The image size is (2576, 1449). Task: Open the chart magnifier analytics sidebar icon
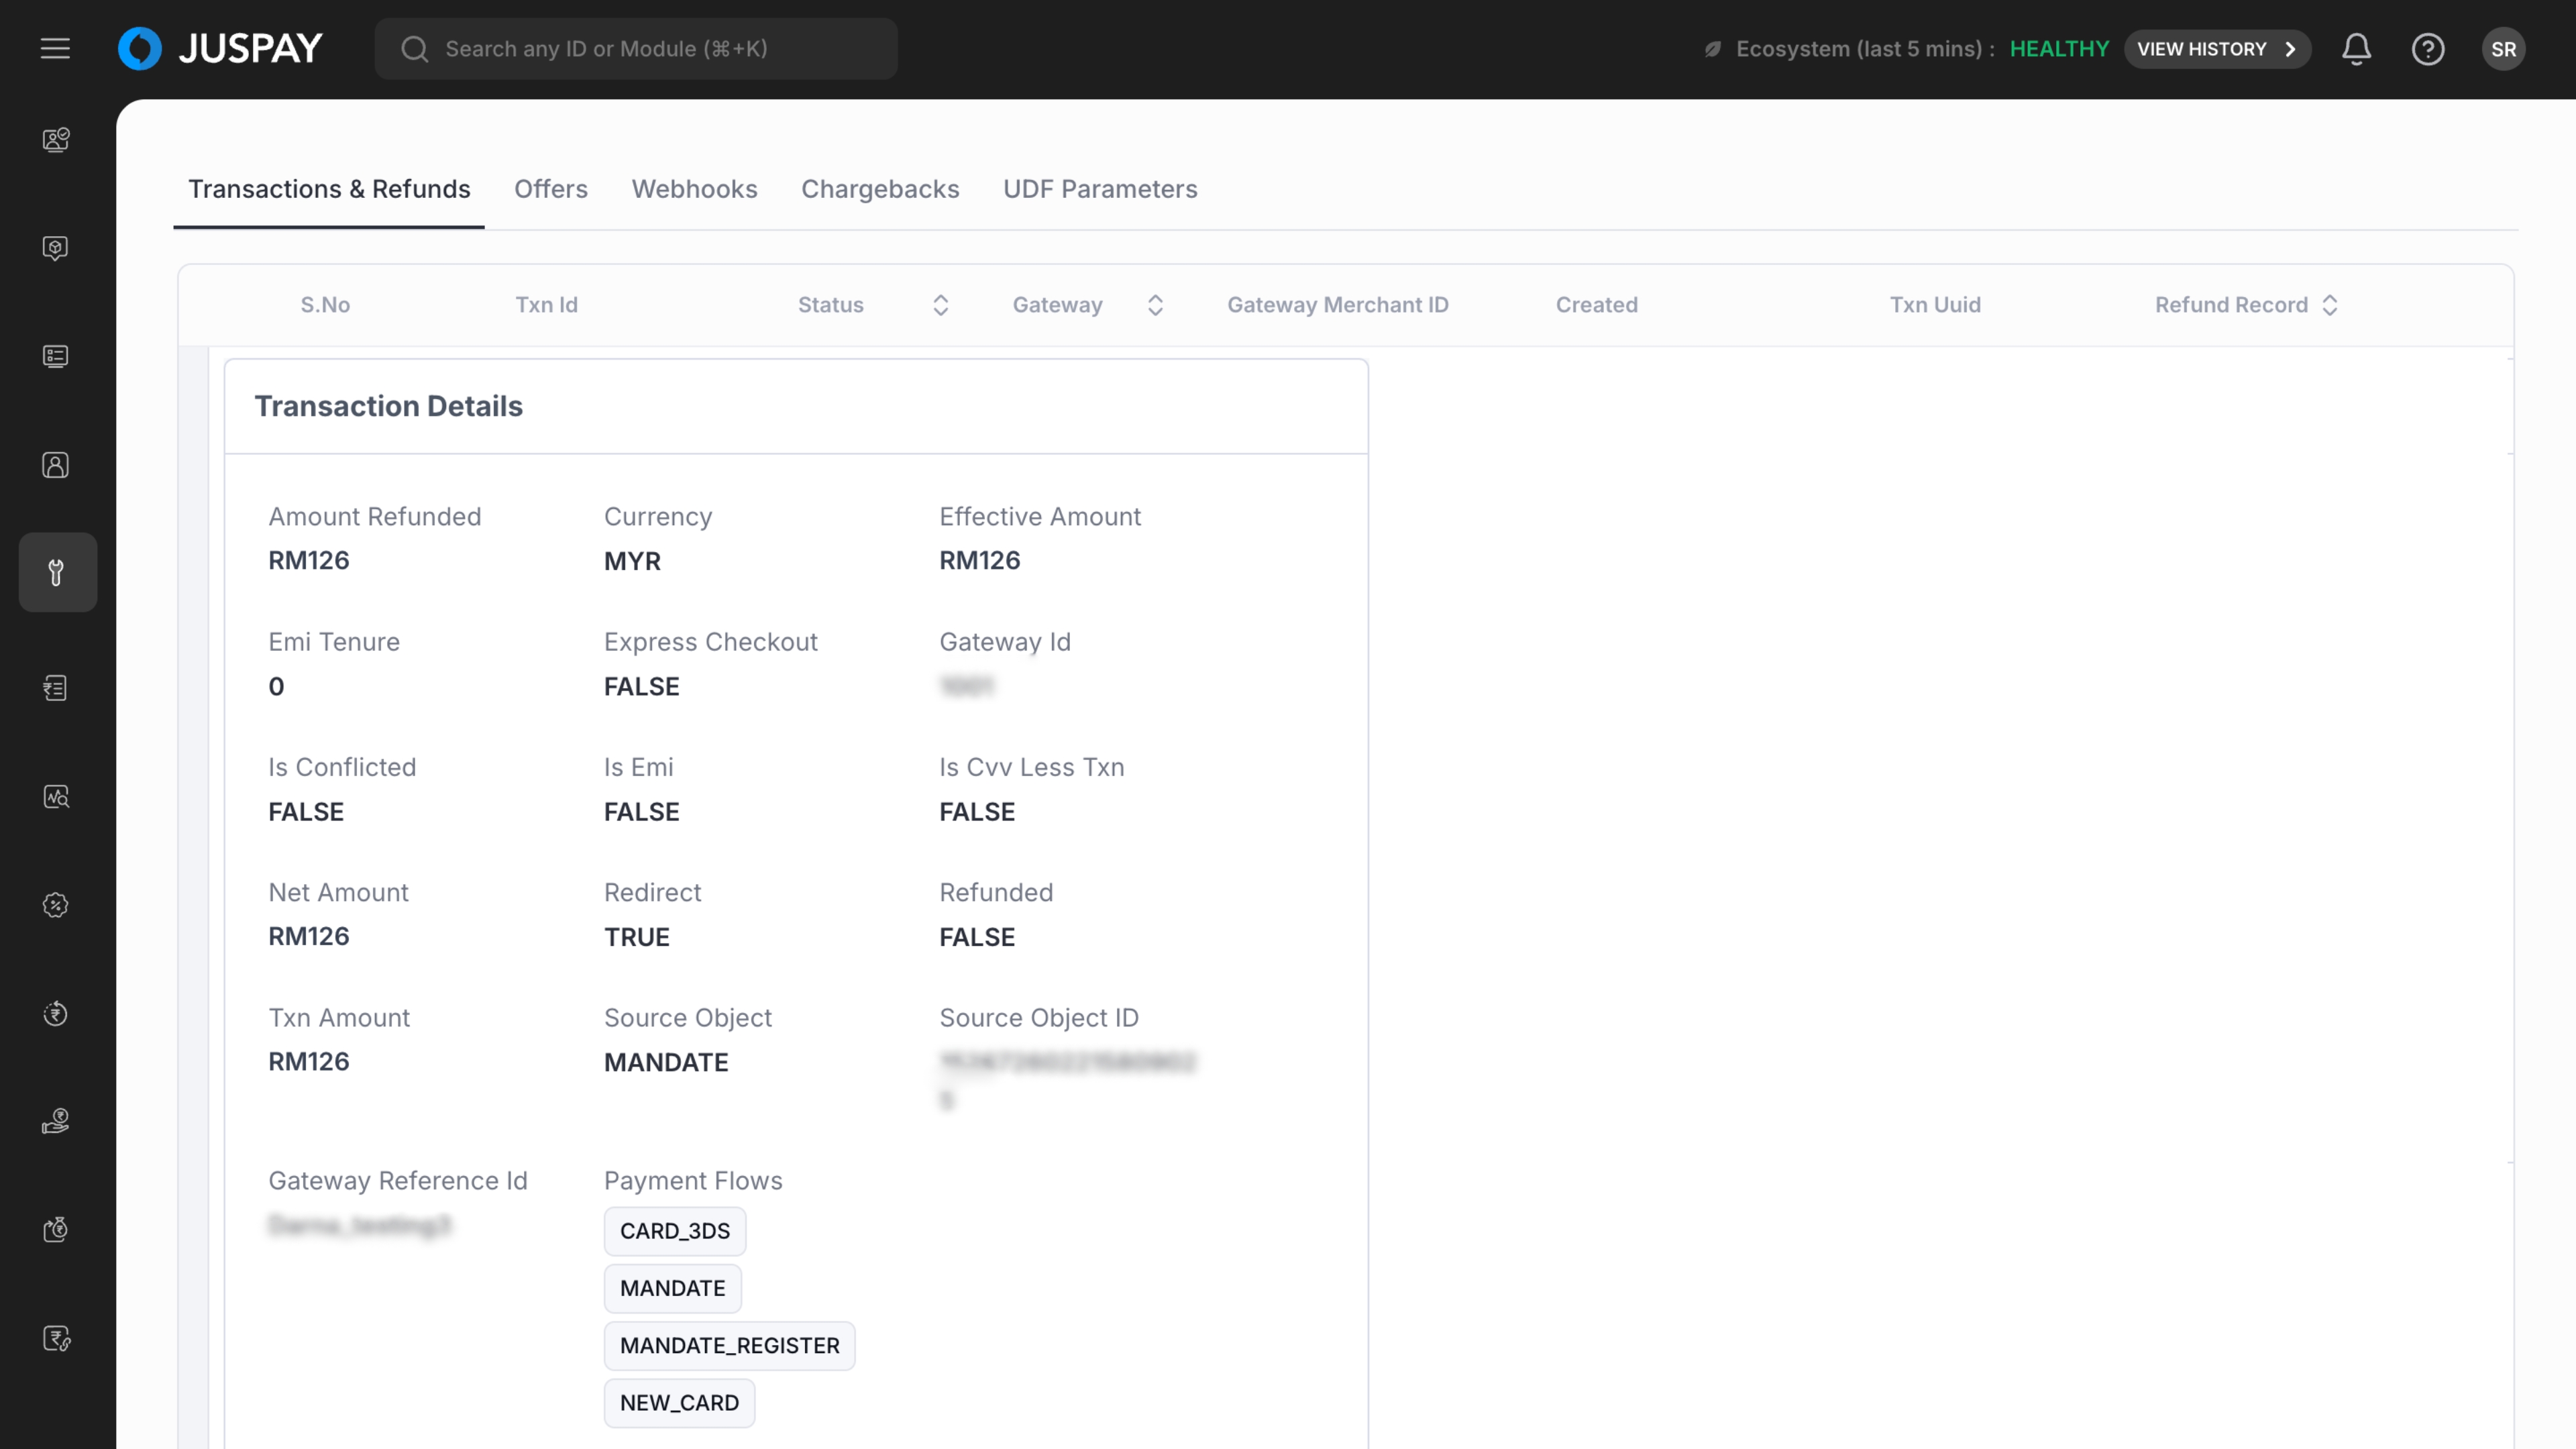pos(56,796)
